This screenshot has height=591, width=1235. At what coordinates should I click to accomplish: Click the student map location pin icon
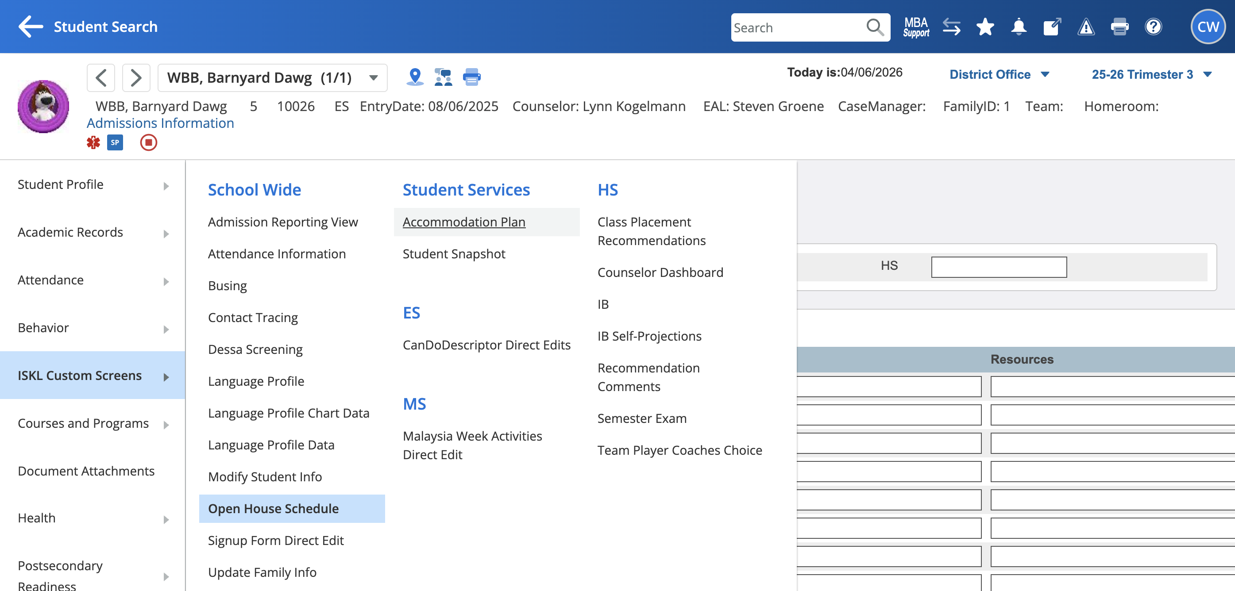(415, 77)
